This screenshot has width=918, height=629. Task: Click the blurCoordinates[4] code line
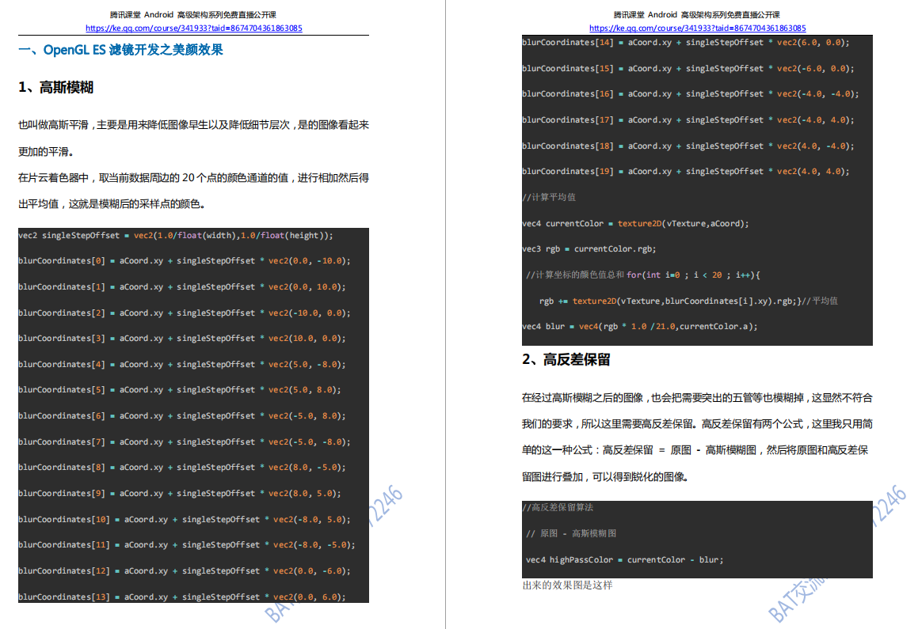tap(182, 364)
